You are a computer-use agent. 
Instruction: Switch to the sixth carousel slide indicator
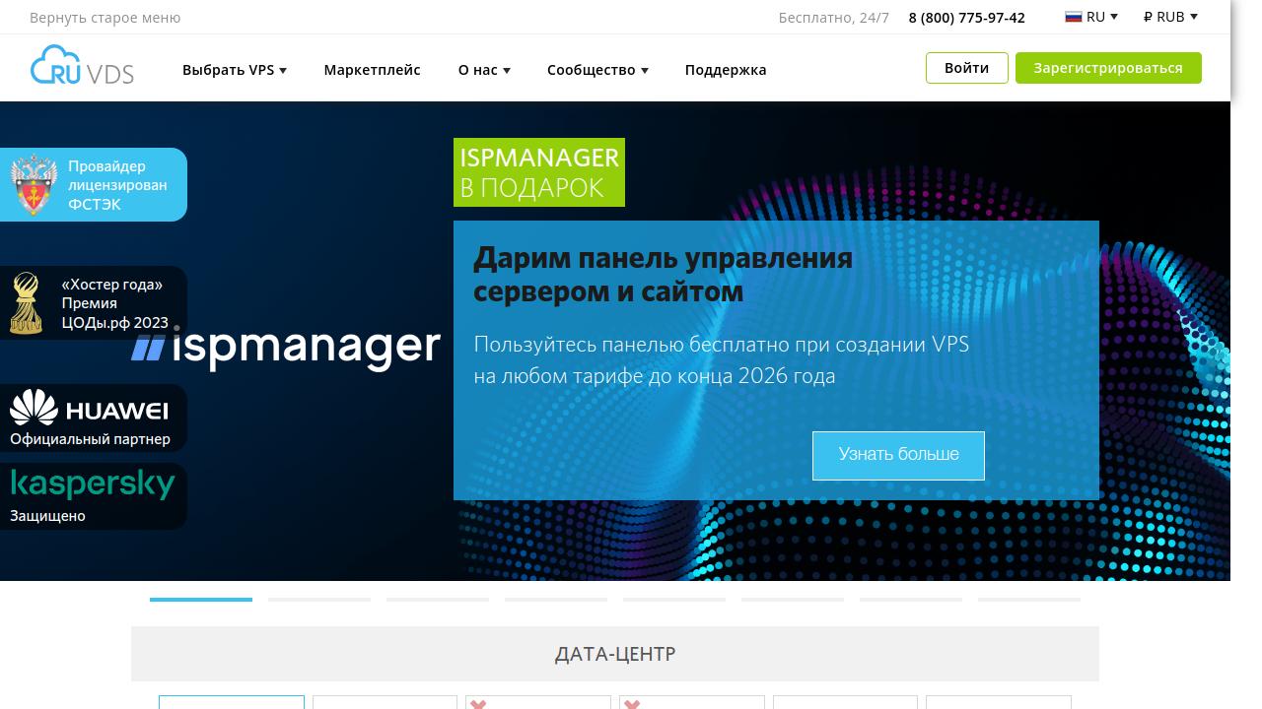coord(793,599)
